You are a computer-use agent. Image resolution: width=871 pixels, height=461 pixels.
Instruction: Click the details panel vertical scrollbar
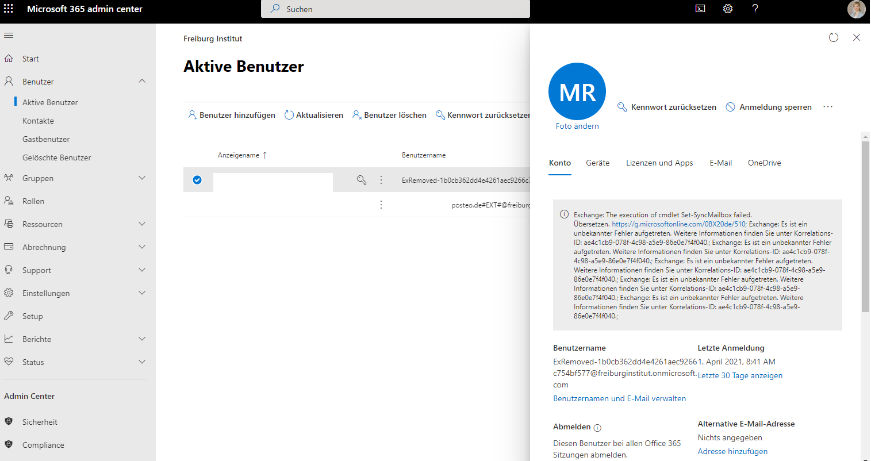[x=865, y=227]
